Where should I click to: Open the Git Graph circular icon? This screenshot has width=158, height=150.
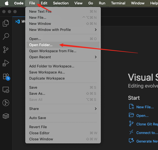6,103
